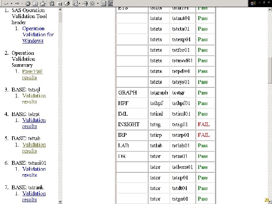Viewport: 272px width, 204px height.
Task: Click the tstmod01 test cell
Action: (183, 61)
